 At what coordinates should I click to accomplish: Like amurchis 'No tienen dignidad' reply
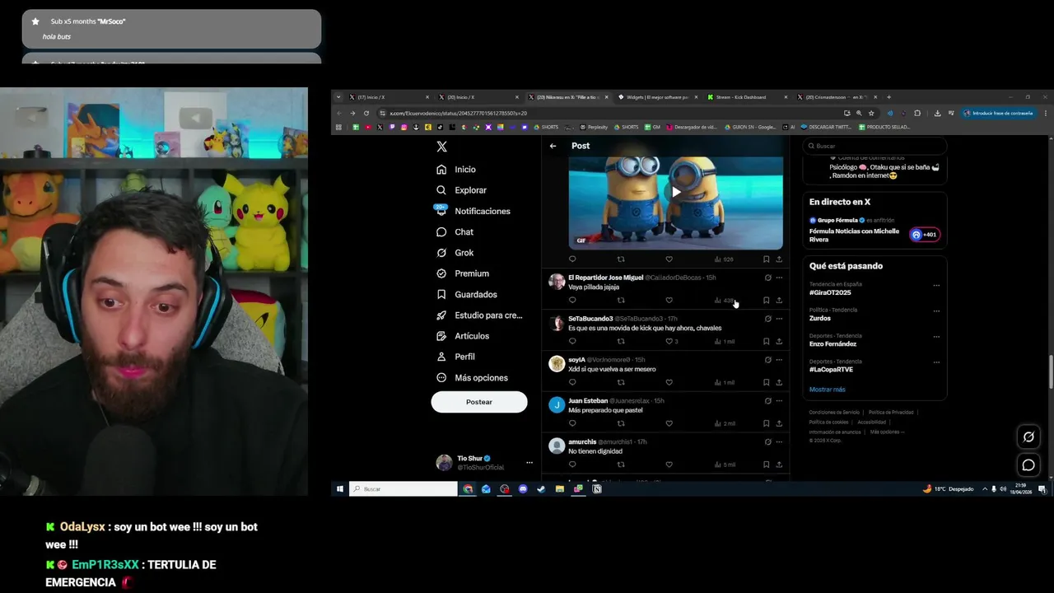(x=669, y=465)
